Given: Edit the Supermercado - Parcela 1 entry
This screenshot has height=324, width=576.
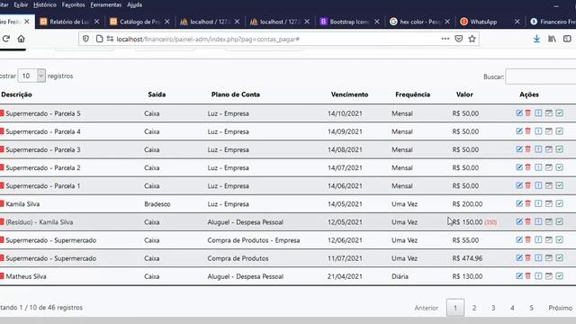Looking at the screenshot, I should click(519, 185).
